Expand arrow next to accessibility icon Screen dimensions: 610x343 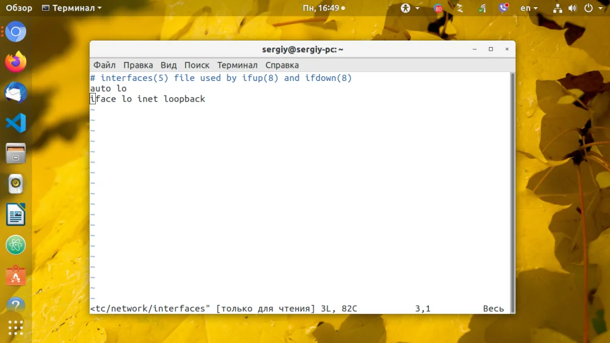coord(418,8)
